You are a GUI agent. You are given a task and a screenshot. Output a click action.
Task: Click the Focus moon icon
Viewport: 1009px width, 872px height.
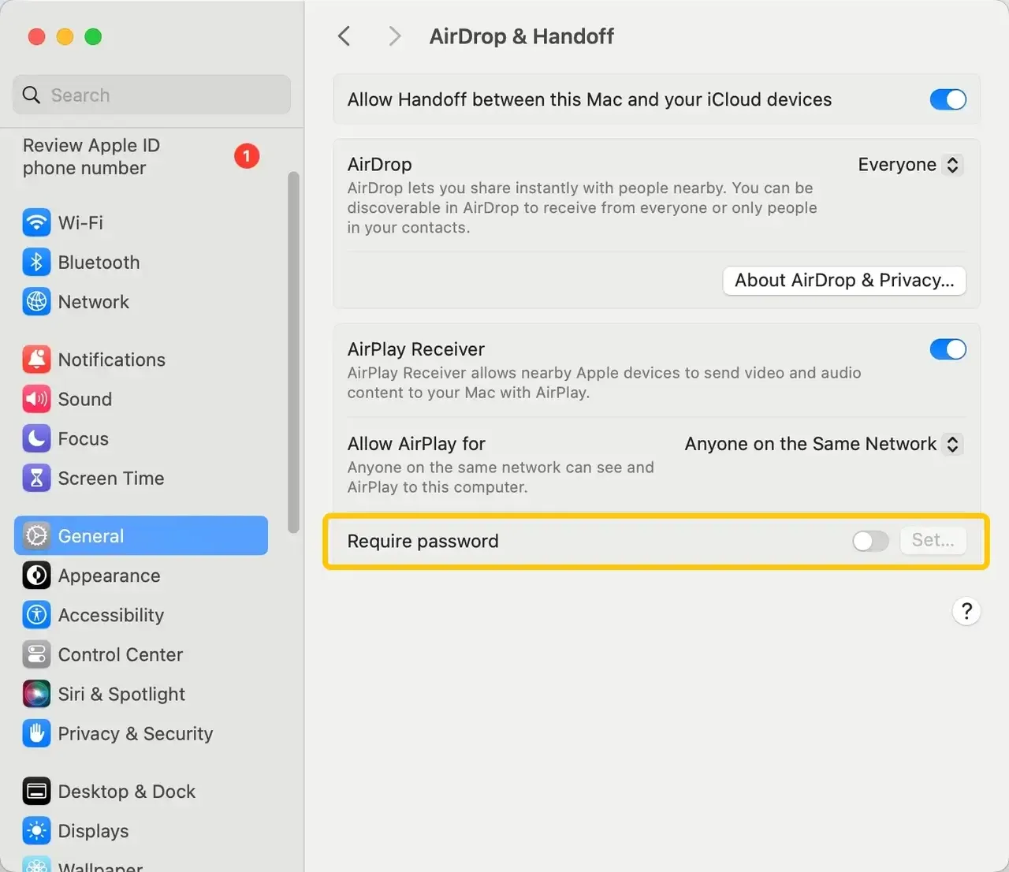[x=36, y=438]
